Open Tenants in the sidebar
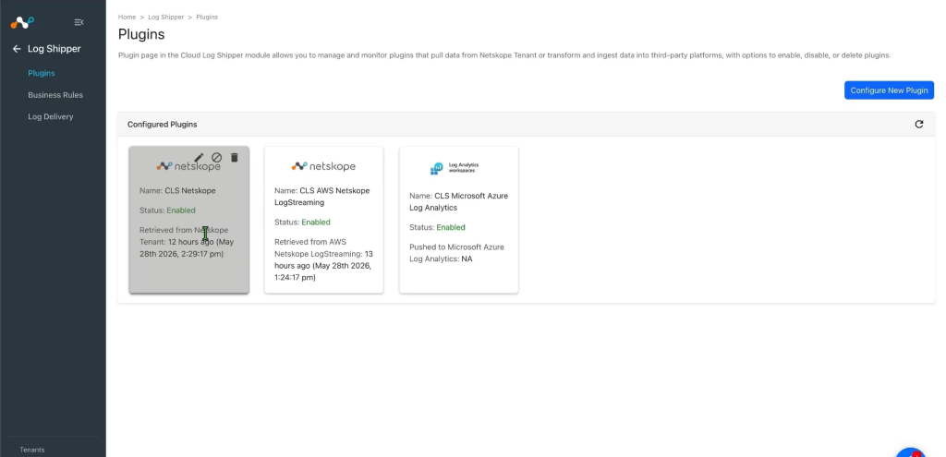The image size is (946, 457). 32,450
